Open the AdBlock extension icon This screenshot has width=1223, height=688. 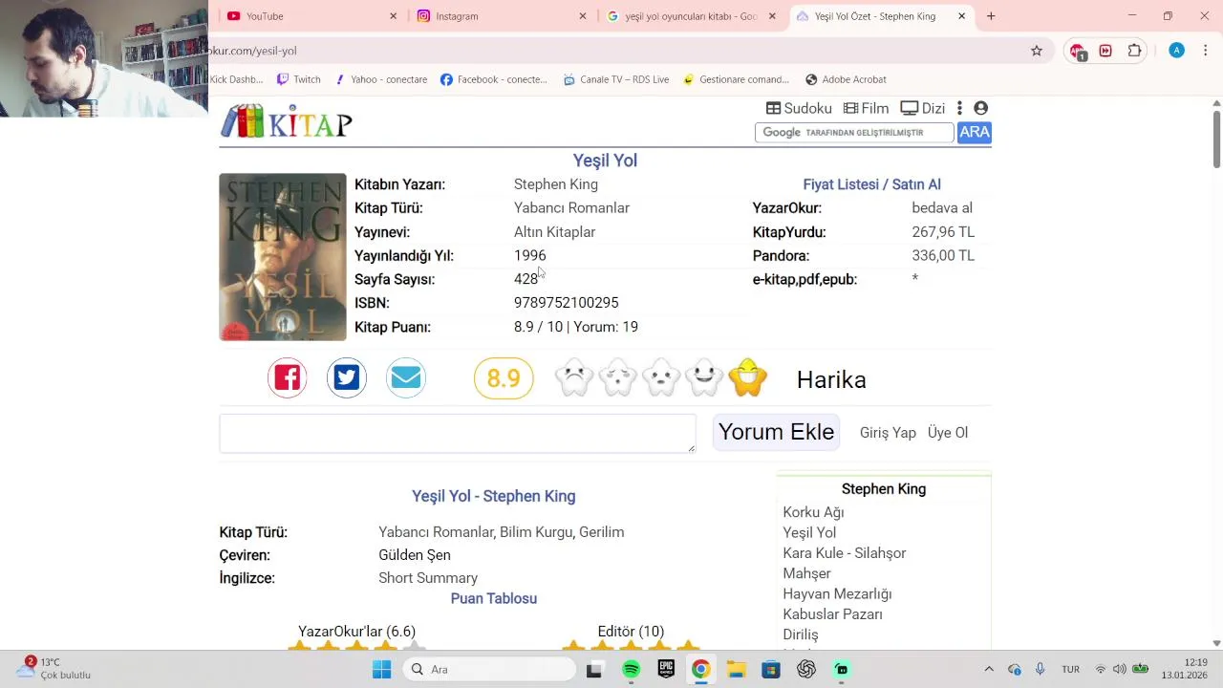coord(1078,51)
